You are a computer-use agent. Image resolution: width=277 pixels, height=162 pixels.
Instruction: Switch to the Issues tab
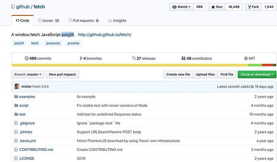48,20
